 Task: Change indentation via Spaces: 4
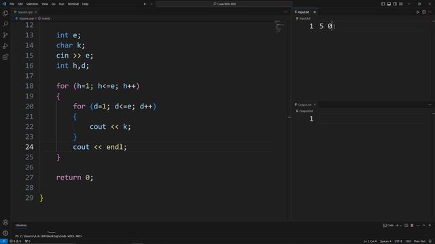pos(385,241)
